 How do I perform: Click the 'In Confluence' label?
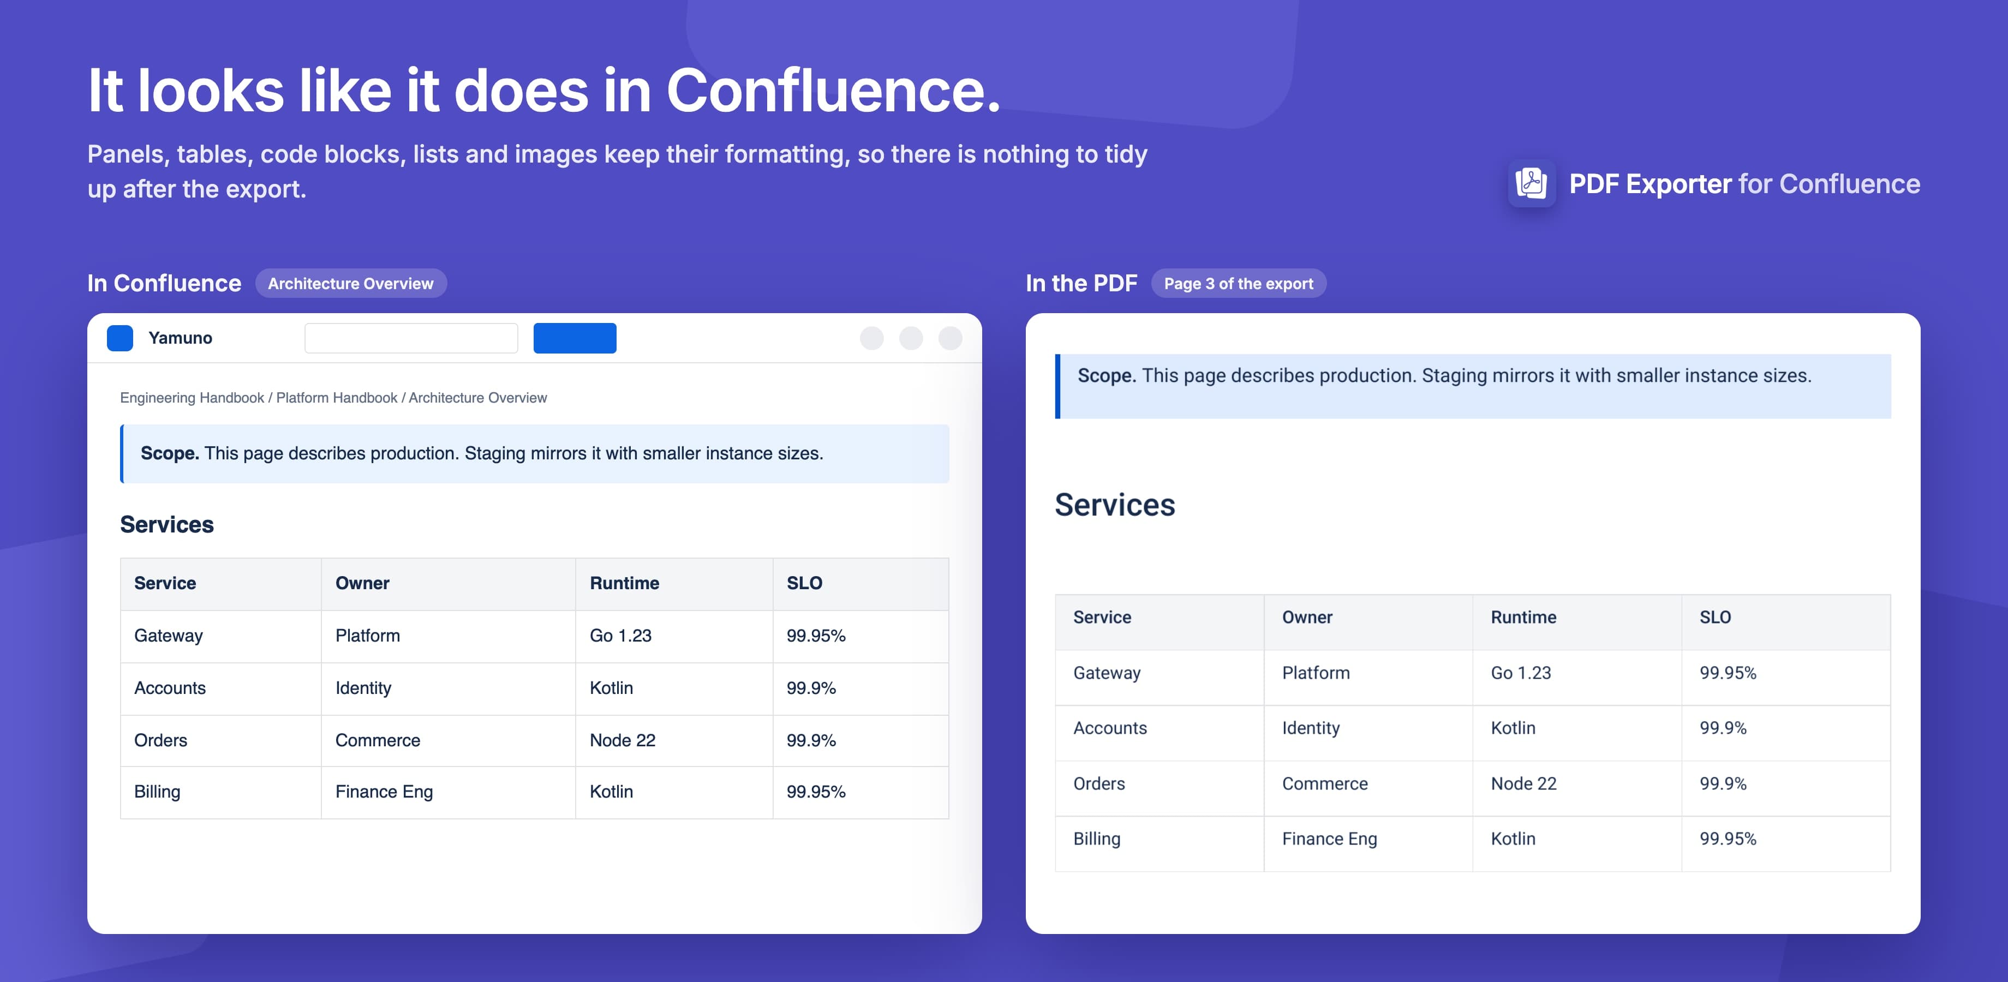coord(164,284)
